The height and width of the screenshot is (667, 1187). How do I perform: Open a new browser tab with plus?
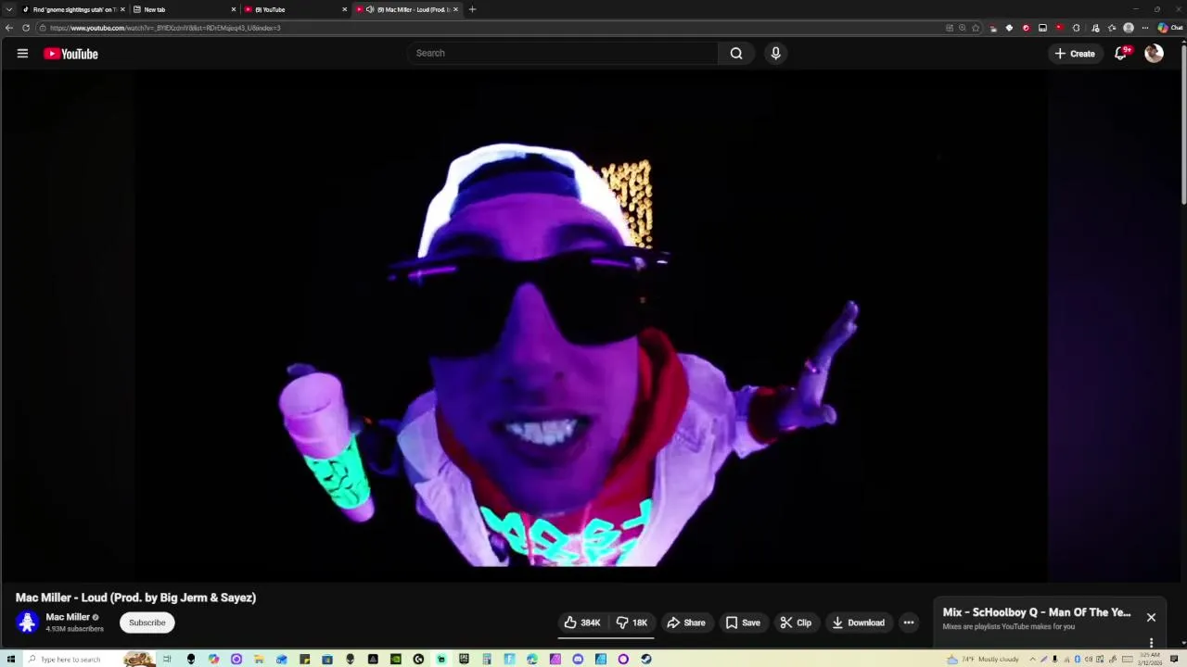click(472, 9)
